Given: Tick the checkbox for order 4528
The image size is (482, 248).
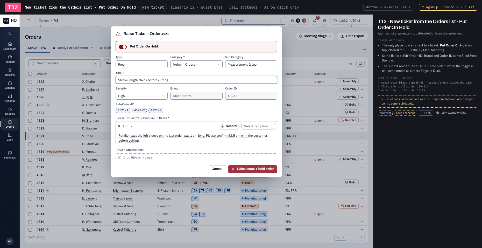Looking at the screenshot, I should (30, 82).
